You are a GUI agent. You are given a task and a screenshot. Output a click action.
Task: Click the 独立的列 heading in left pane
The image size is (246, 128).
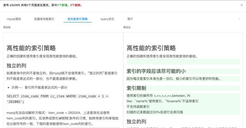(16, 66)
